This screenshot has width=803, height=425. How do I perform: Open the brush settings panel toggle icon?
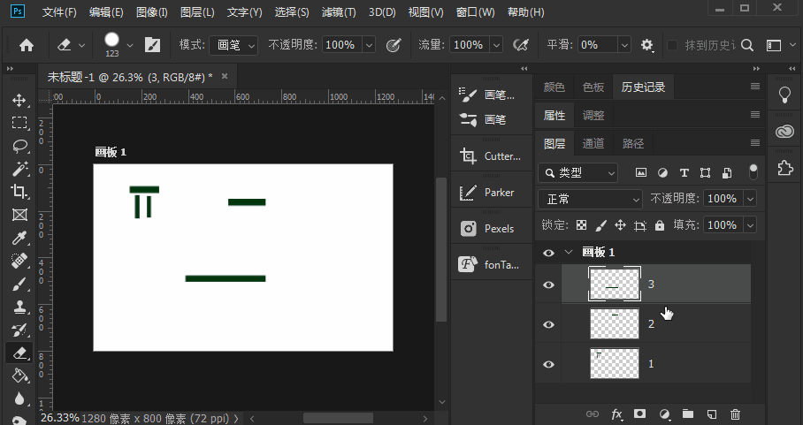pos(152,45)
